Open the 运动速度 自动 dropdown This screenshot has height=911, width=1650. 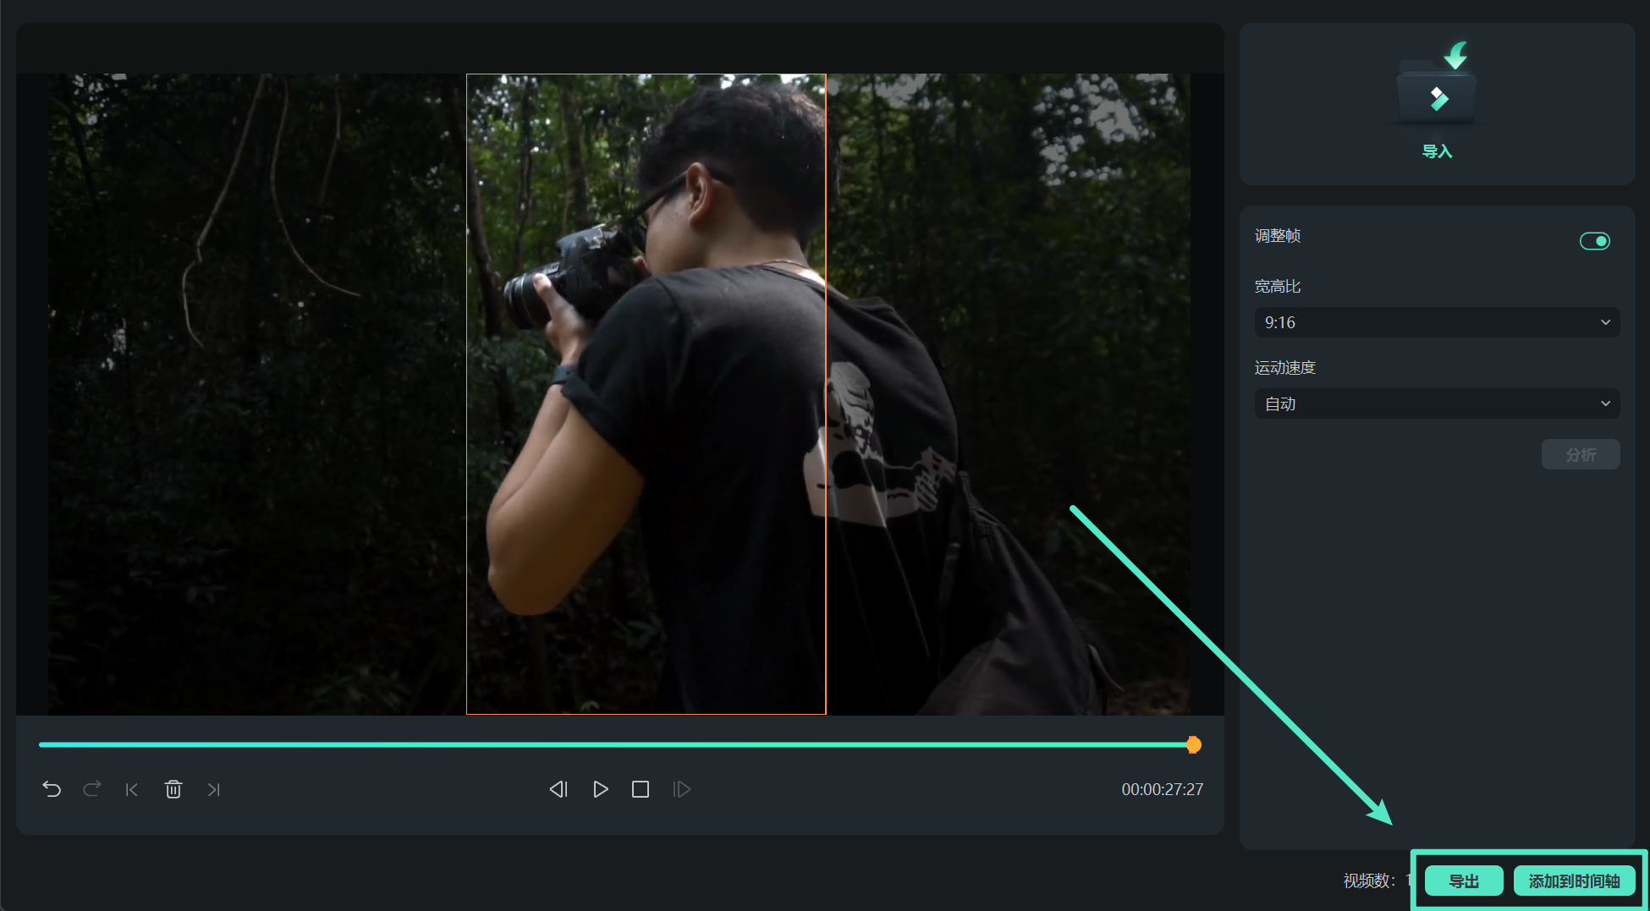click(x=1437, y=403)
